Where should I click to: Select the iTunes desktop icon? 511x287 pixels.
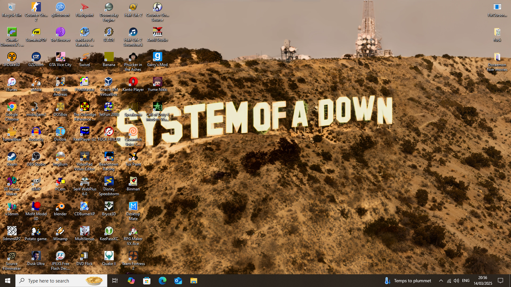(12, 85)
